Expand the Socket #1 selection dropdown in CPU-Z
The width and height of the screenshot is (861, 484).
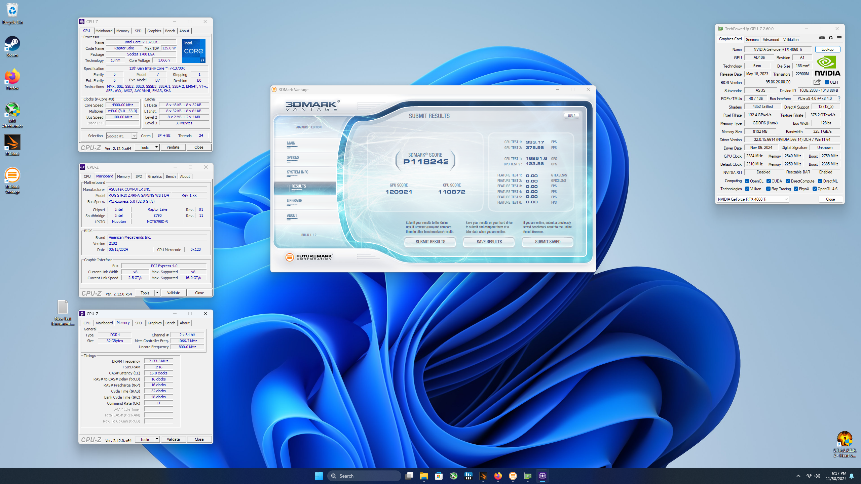(134, 136)
